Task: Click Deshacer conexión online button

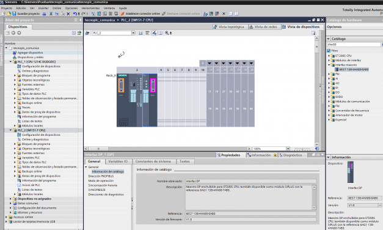Action: click(x=181, y=13)
